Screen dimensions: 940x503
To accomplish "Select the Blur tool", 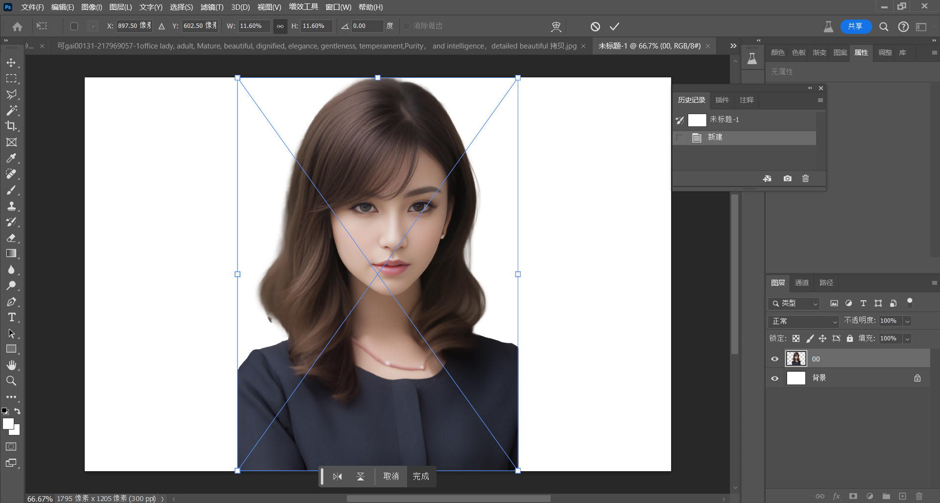I will [x=11, y=270].
